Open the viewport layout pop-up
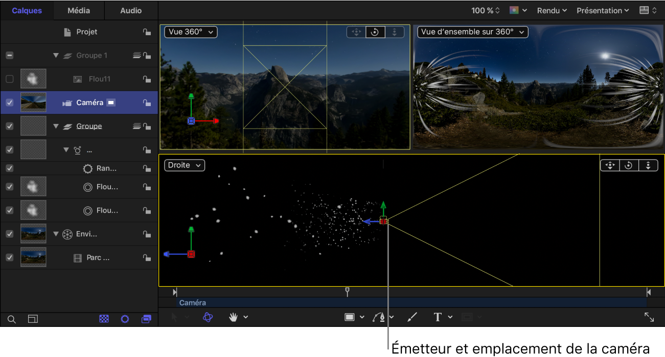 pos(648,10)
